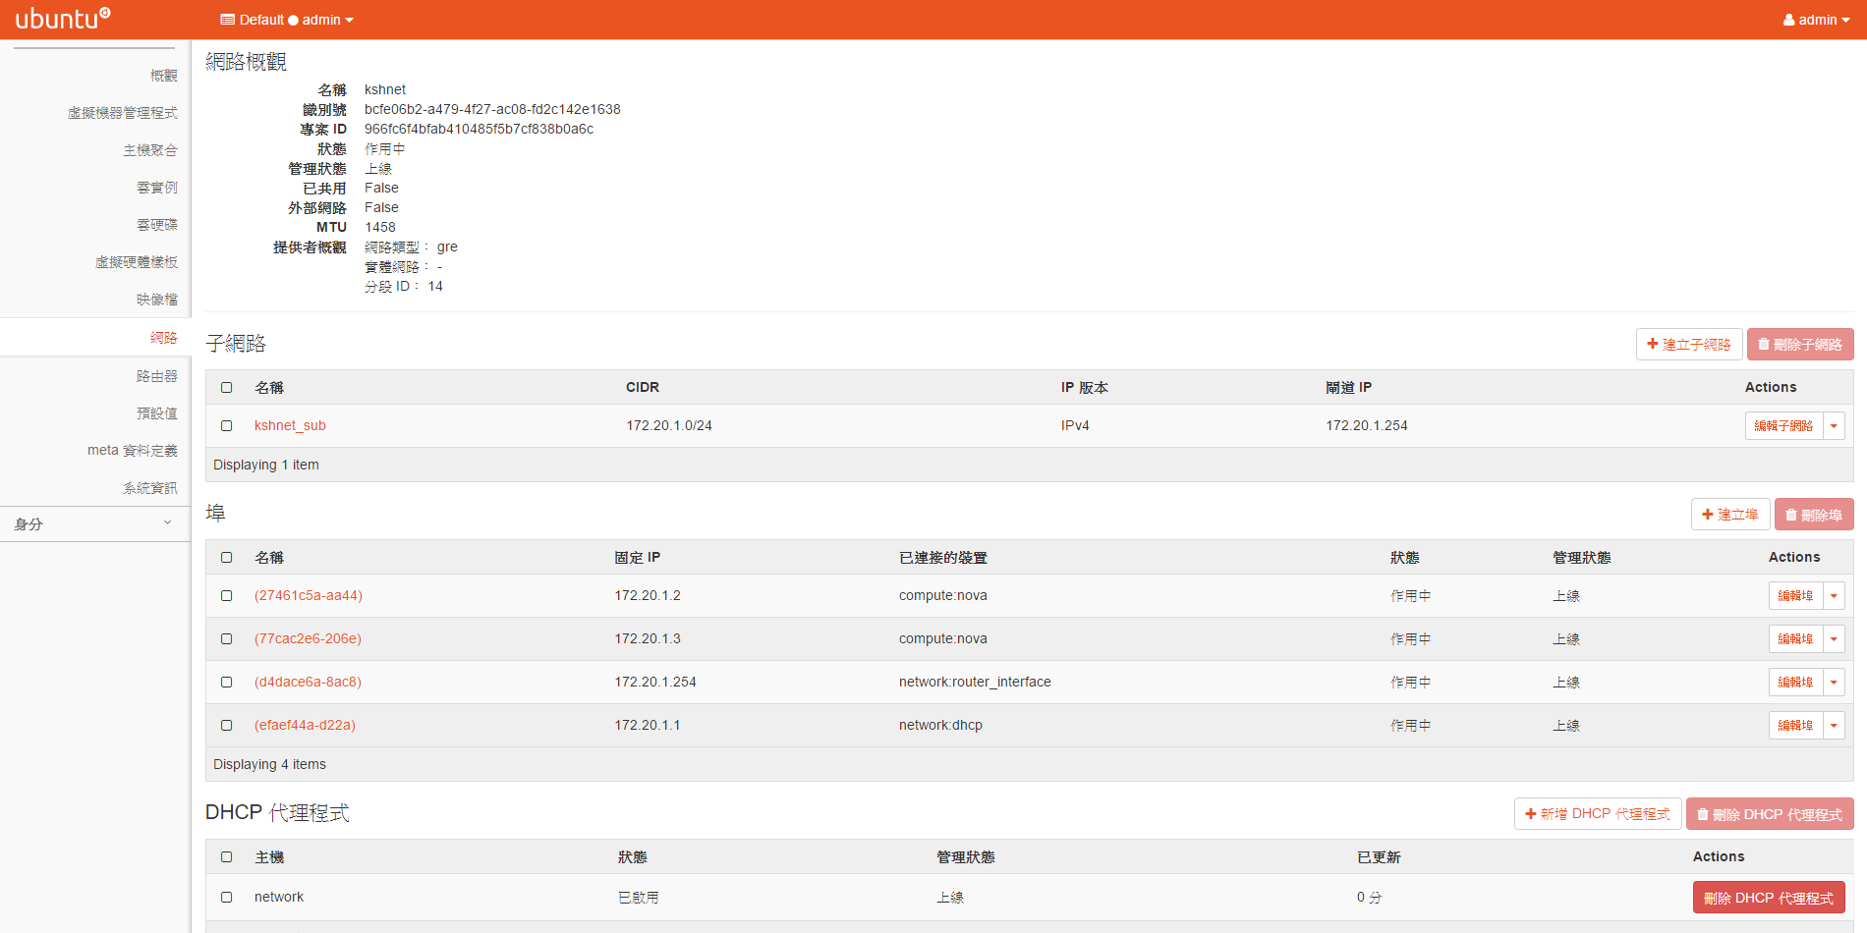Click plus icon to add DHCP agent
The image size is (1867, 933).
pos(1531,814)
